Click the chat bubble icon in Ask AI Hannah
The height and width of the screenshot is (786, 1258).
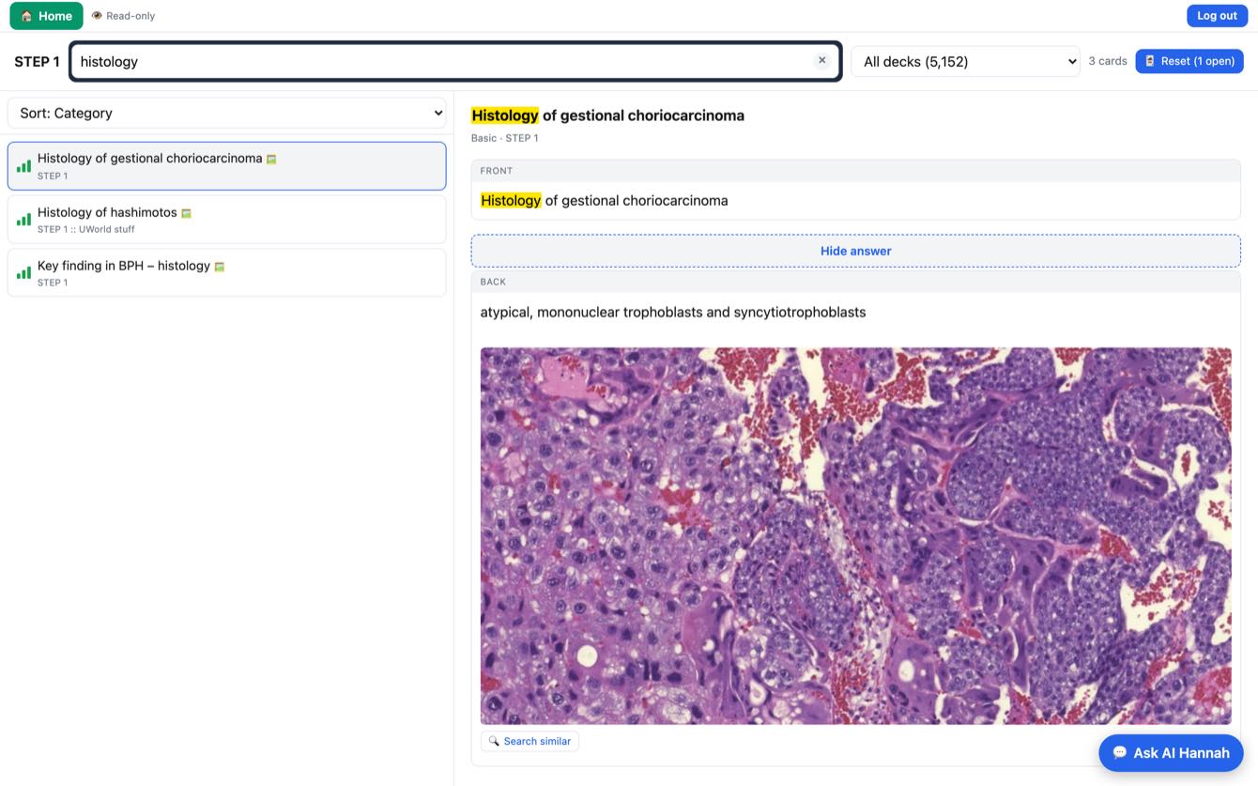(x=1119, y=752)
